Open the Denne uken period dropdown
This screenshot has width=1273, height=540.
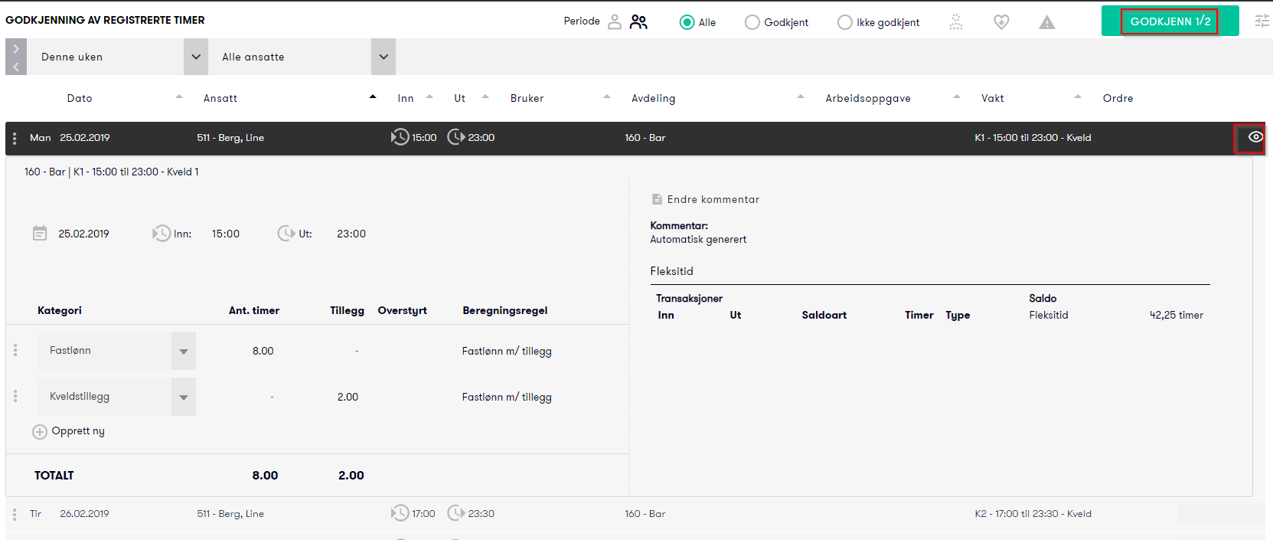click(x=195, y=57)
